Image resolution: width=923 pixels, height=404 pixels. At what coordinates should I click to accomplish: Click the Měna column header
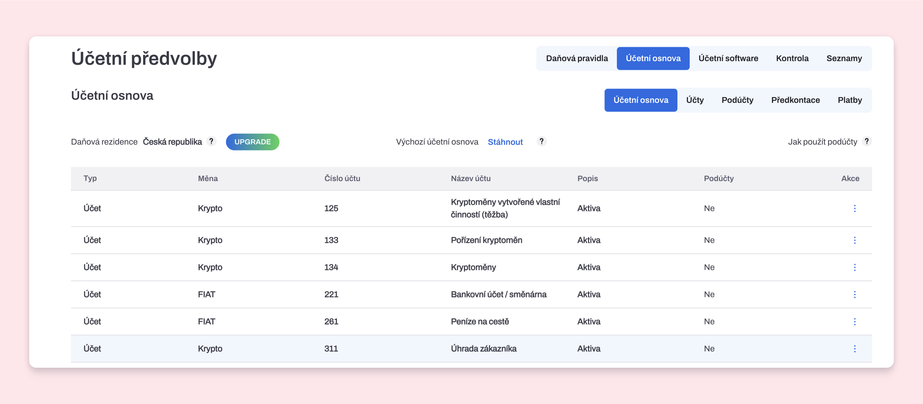208,178
